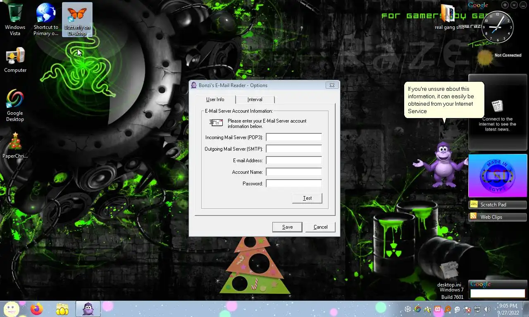Click the Made in Egypt gadget image

498,176
